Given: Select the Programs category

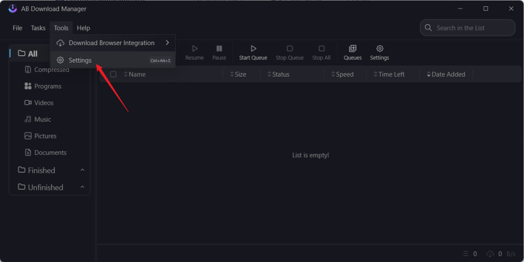Looking at the screenshot, I should (49, 86).
